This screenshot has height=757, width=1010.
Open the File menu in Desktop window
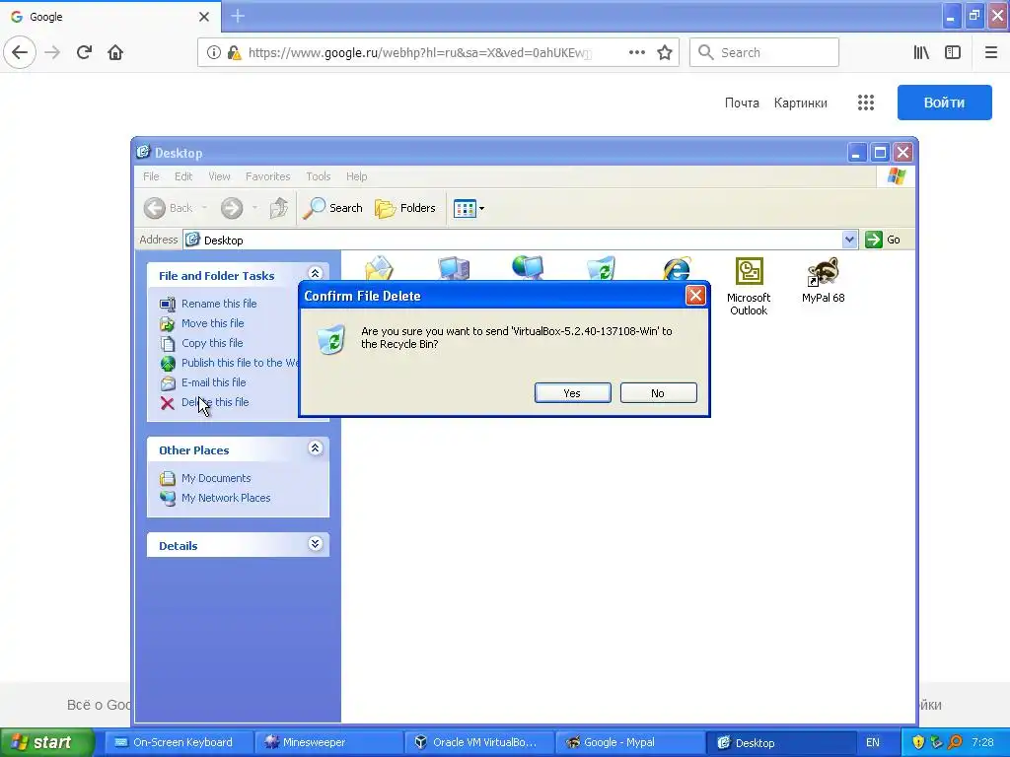click(151, 176)
